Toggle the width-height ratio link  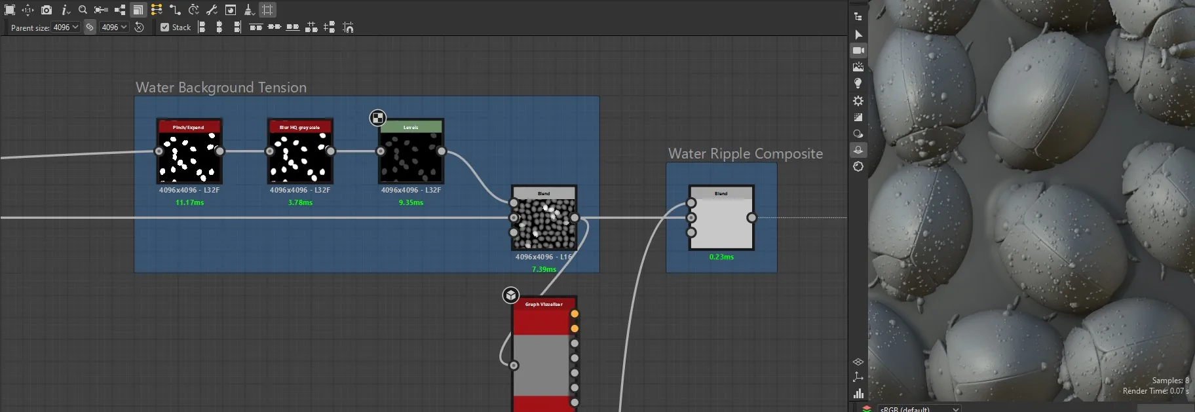click(90, 28)
